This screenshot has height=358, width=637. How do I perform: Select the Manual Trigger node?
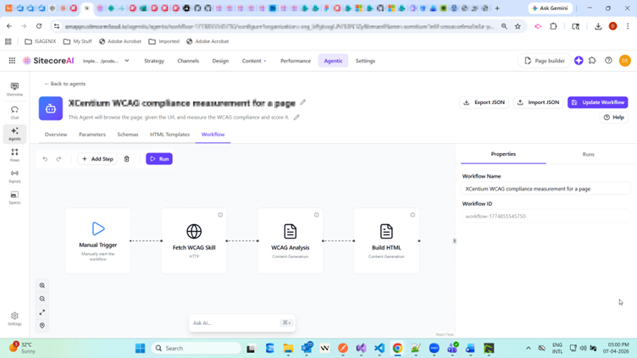(98, 240)
